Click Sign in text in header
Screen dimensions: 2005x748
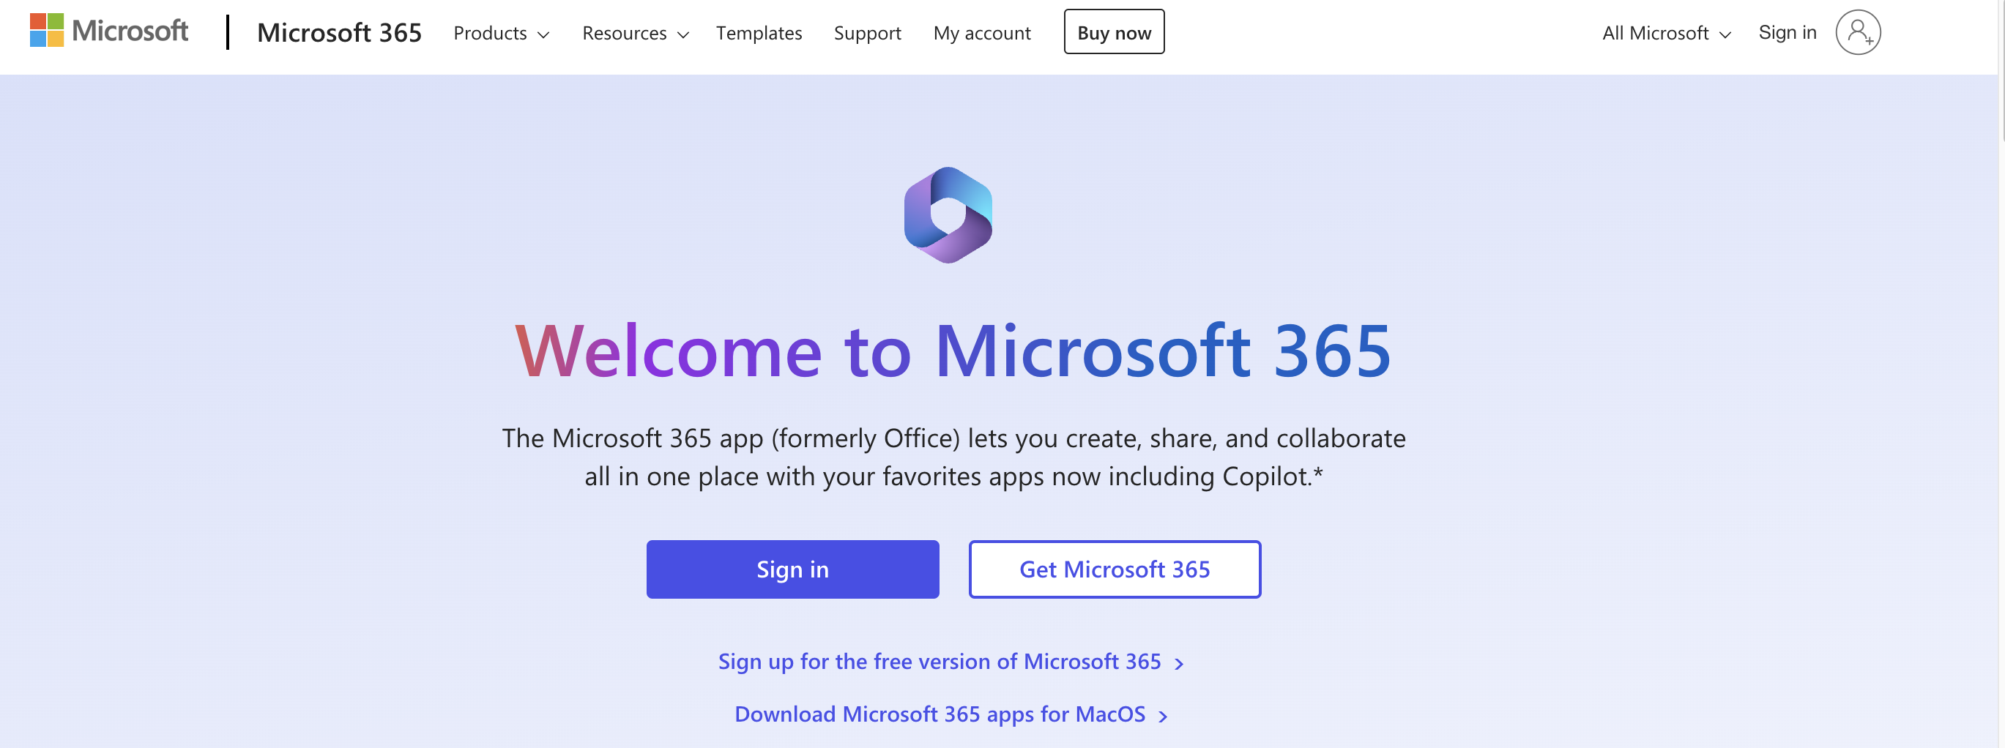tap(1787, 33)
